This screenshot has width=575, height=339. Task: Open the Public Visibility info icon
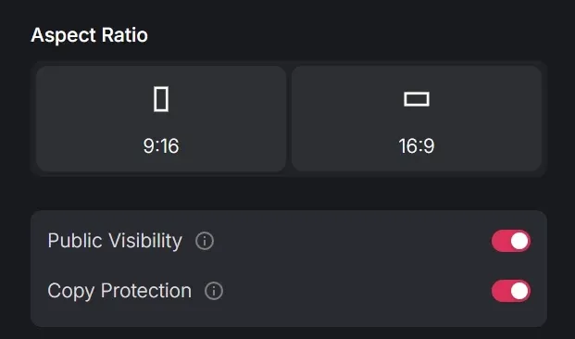(205, 241)
